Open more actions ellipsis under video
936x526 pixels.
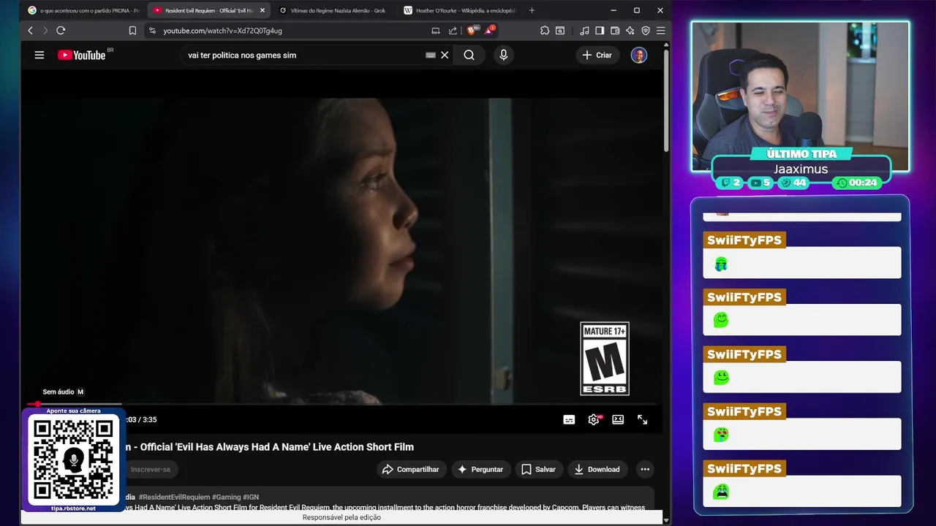click(x=645, y=469)
